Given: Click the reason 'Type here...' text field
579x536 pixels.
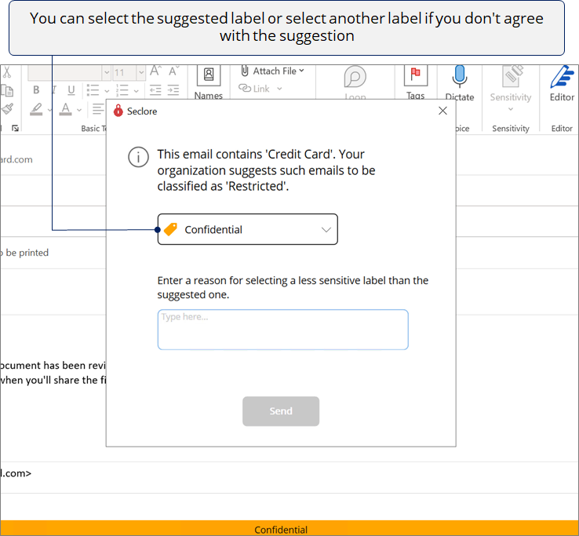Looking at the screenshot, I should 282,330.
